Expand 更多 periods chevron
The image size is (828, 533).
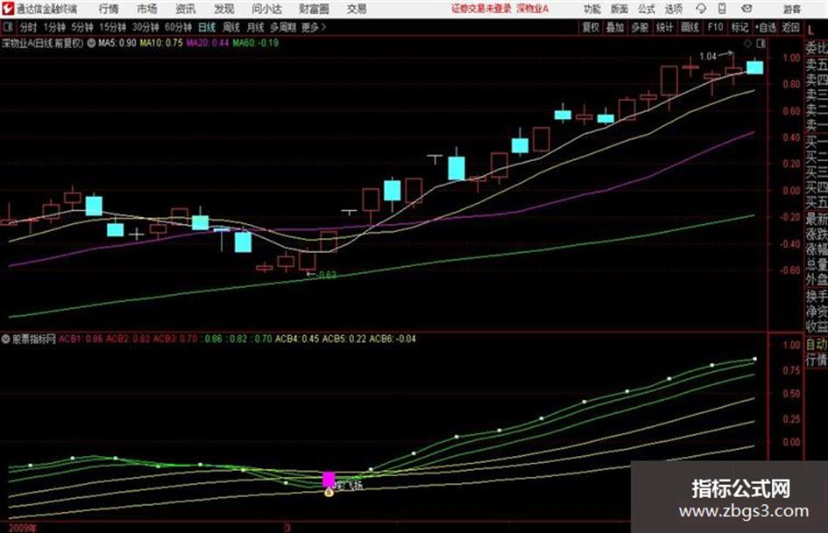click(x=314, y=27)
